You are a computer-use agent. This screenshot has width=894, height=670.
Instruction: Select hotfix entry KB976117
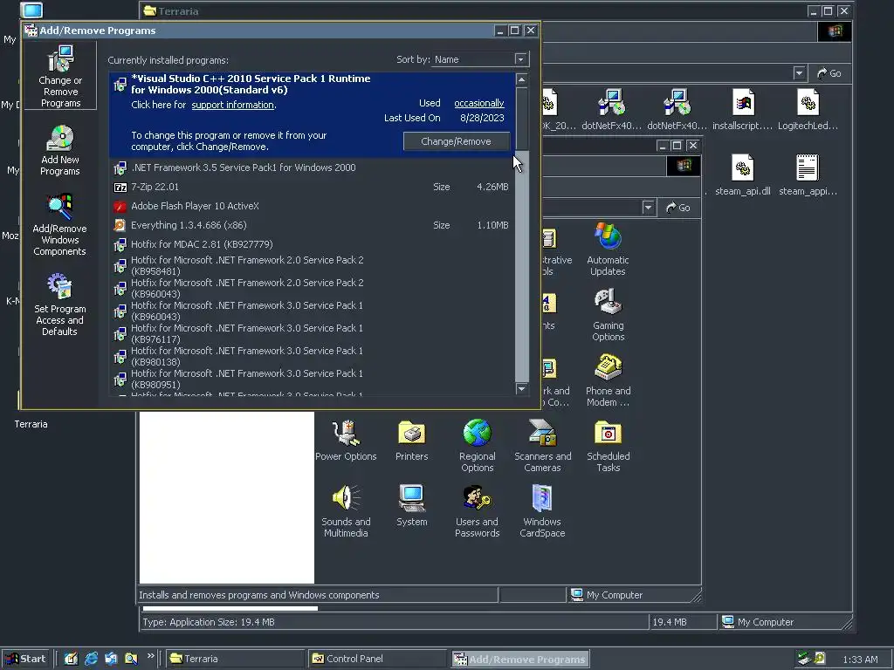pos(312,334)
